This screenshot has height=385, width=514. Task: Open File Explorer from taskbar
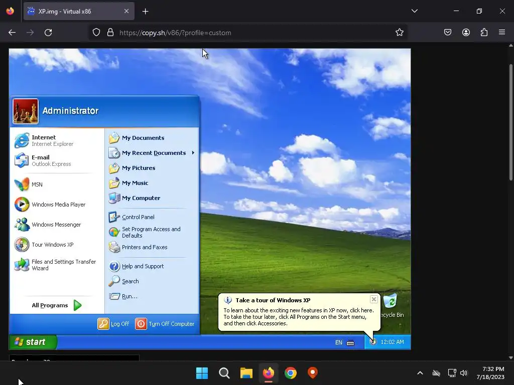coord(246,373)
